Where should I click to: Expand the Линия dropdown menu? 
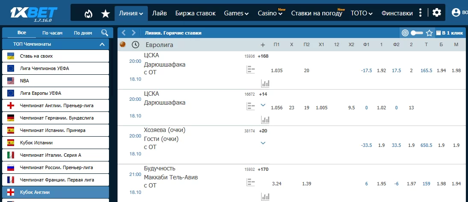click(131, 13)
